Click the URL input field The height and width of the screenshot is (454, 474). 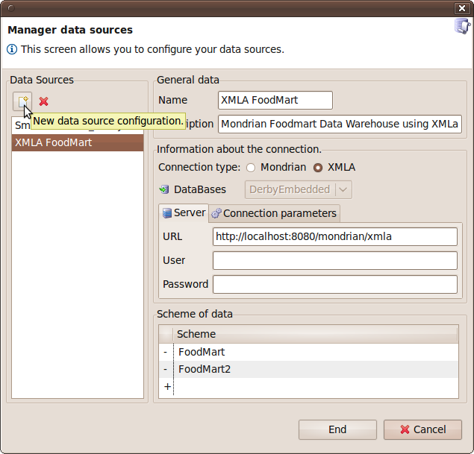334,237
